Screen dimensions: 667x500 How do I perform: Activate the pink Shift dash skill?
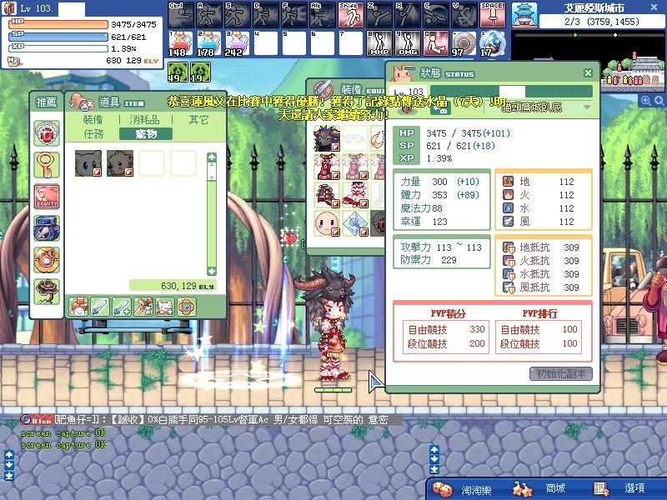click(x=351, y=15)
